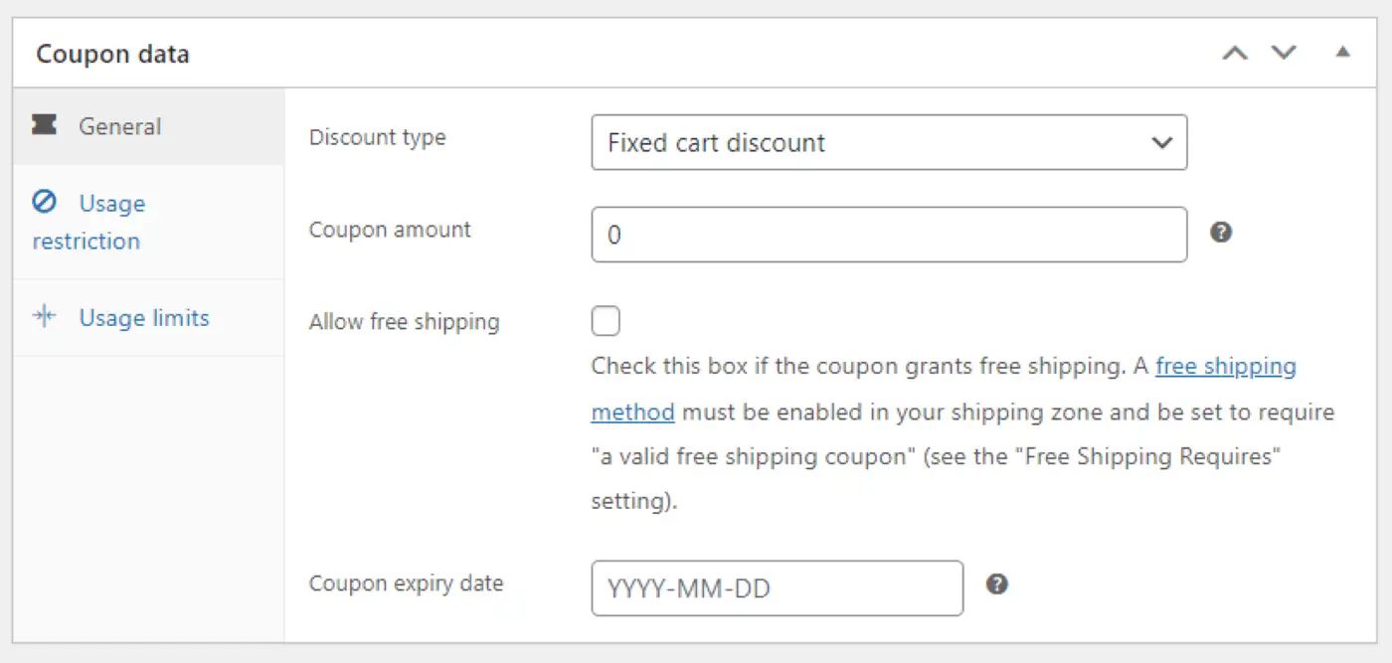
Task: Click the ticket icon beside General
Action: coord(44,125)
